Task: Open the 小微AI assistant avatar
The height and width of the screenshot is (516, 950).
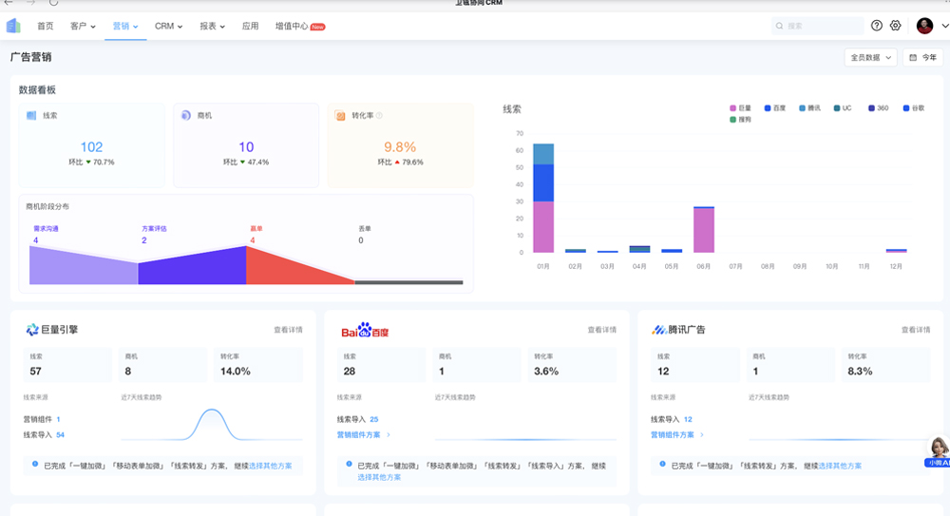Action: [937, 450]
